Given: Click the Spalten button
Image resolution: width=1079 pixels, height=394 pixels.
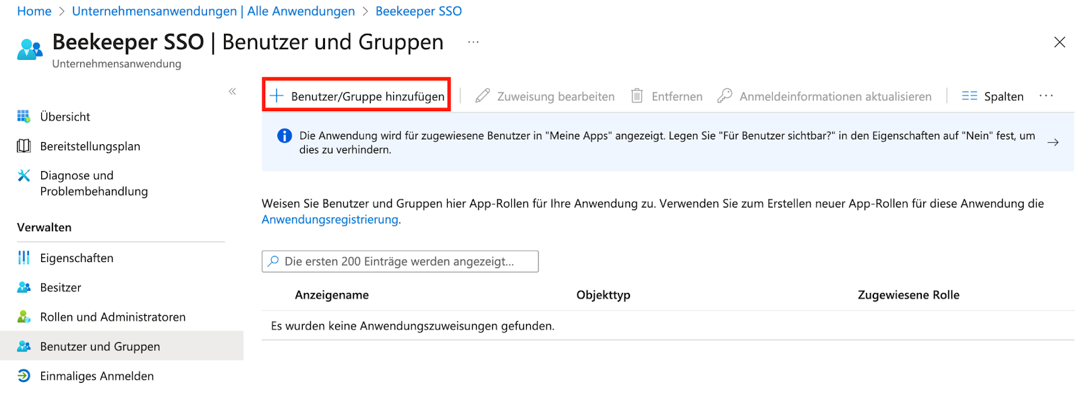Looking at the screenshot, I should point(993,96).
